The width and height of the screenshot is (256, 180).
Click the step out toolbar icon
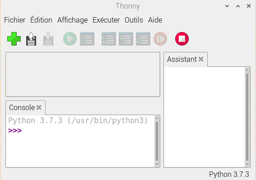[x=143, y=39]
